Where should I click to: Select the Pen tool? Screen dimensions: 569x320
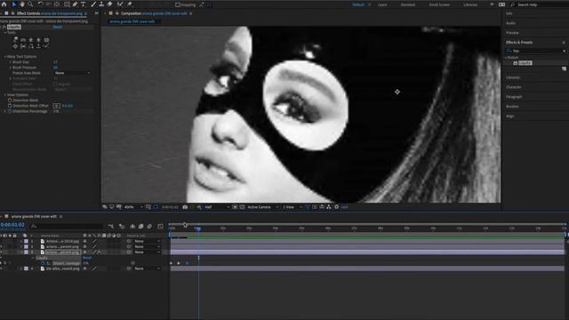[x=75, y=4]
